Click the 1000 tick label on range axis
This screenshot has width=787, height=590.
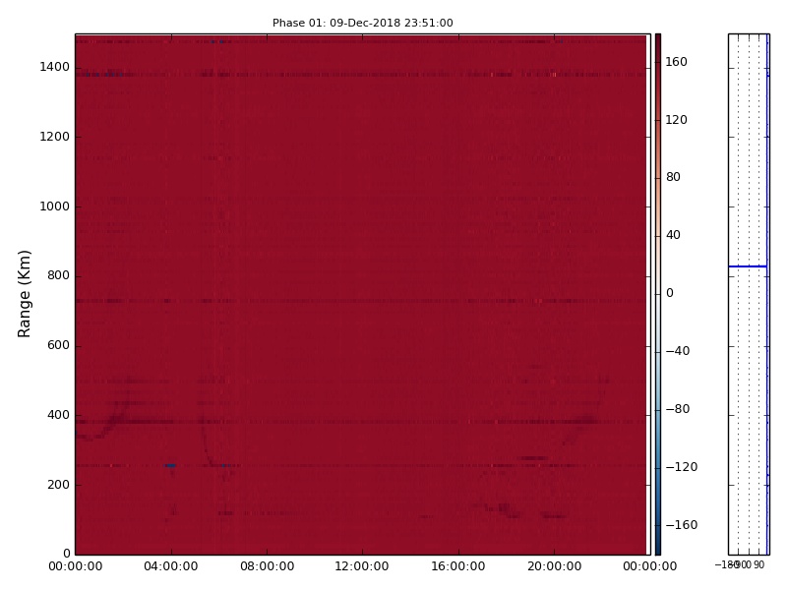pos(54,206)
